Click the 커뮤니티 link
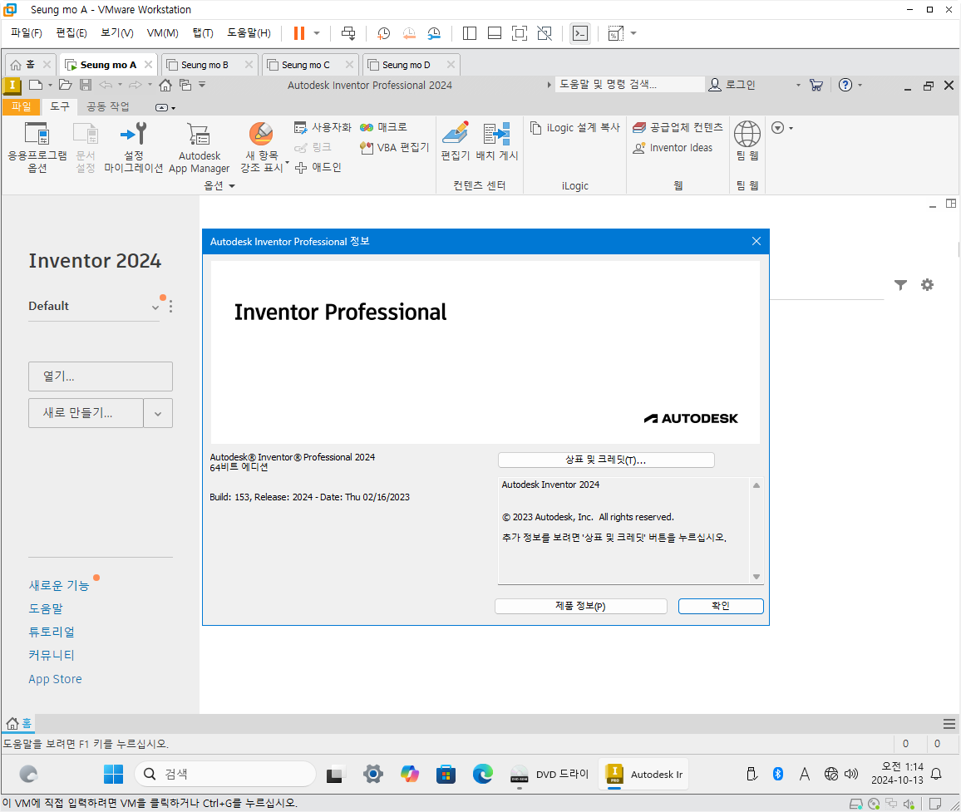 (52, 655)
